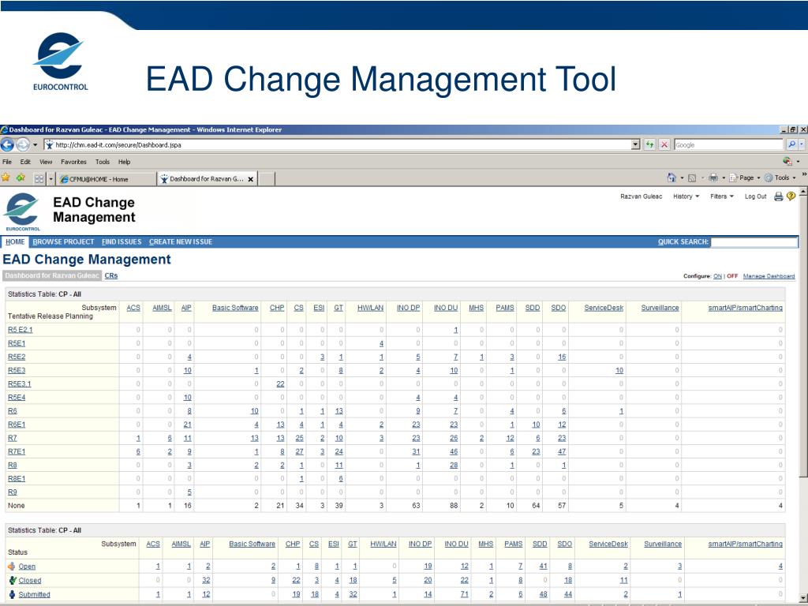Click the Submitted status icon

click(x=13, y=594)
